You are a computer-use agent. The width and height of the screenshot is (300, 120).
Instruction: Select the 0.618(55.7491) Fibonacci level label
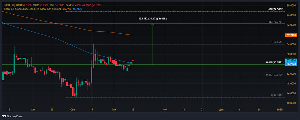click(275, 62)
